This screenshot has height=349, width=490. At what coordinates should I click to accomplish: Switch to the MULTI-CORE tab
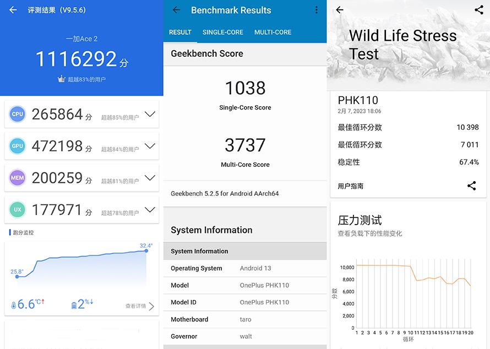click(273, 32)
